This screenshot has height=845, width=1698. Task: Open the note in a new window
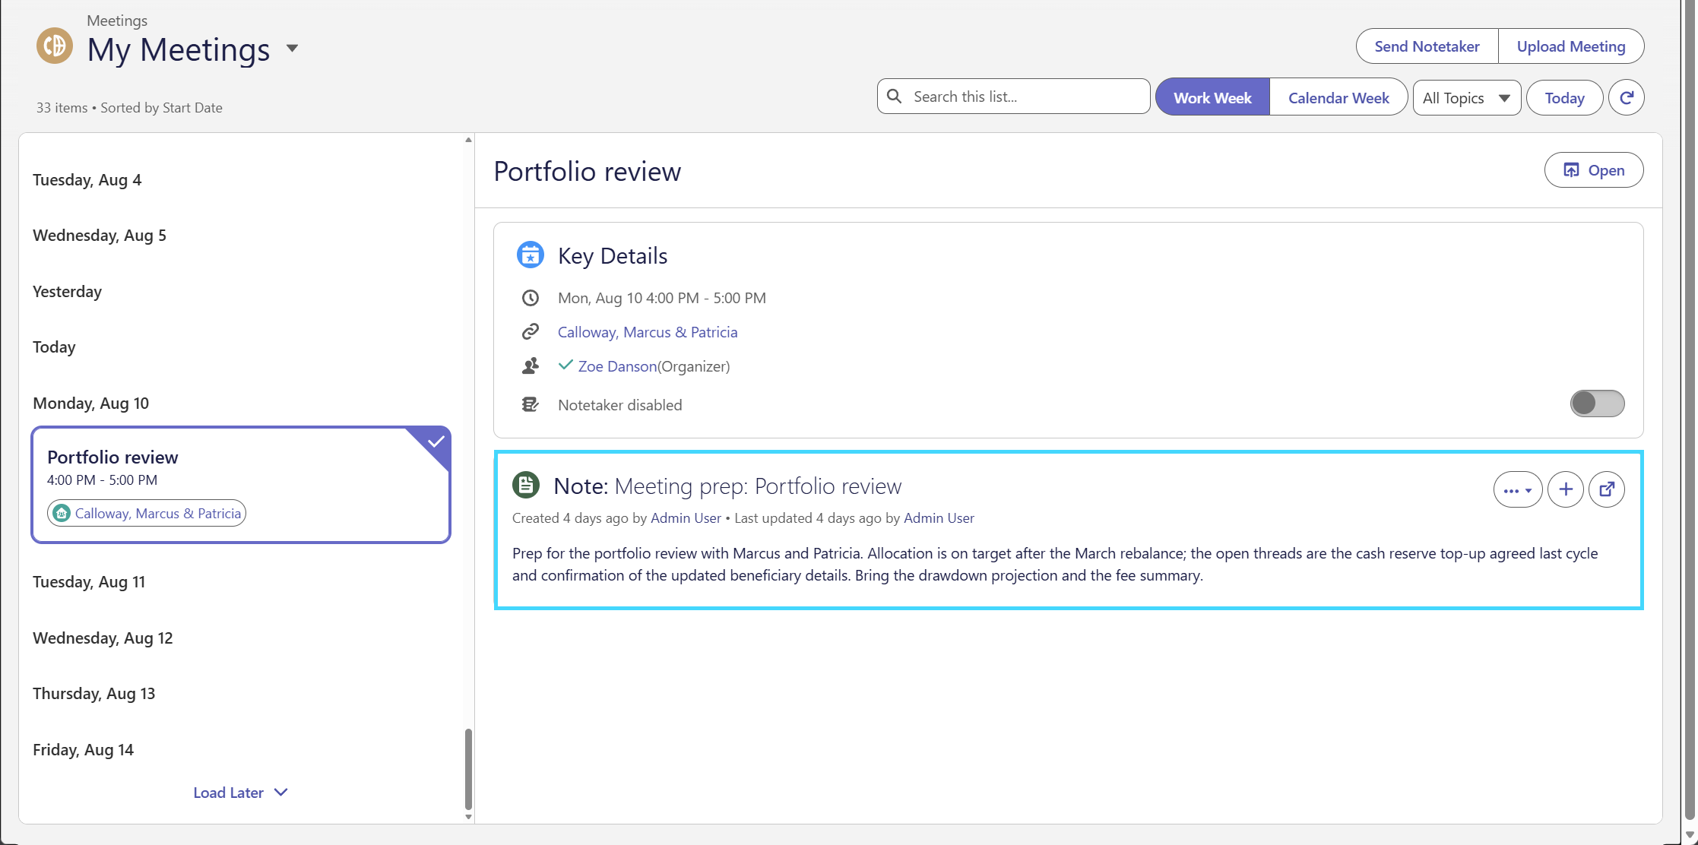tap(1607, 489)
